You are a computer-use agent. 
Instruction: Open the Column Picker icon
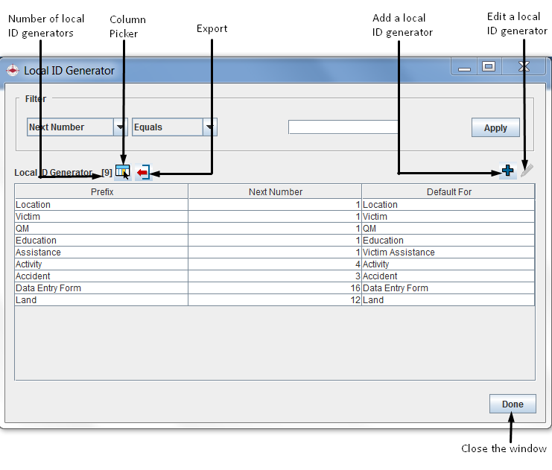123,172
